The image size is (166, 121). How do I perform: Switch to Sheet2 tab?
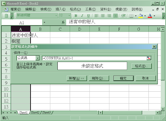tap(35, 113)
